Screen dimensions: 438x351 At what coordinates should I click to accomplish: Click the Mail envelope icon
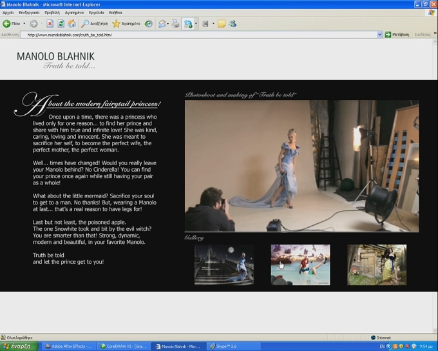tap(162, 24)
